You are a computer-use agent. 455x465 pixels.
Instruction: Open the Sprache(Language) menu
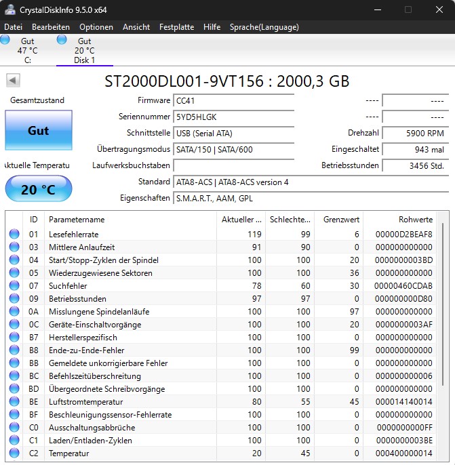click(264, 27)
